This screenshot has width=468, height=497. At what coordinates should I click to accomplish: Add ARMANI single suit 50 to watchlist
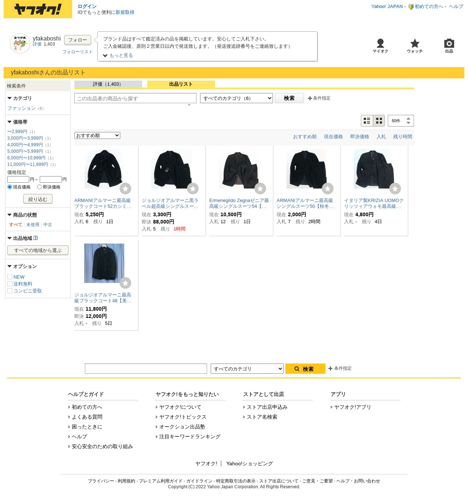coord(328,189)
